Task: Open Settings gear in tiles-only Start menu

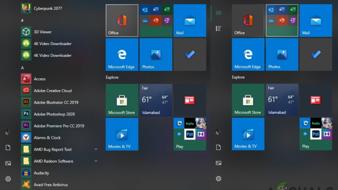Action: coord(218,179)
